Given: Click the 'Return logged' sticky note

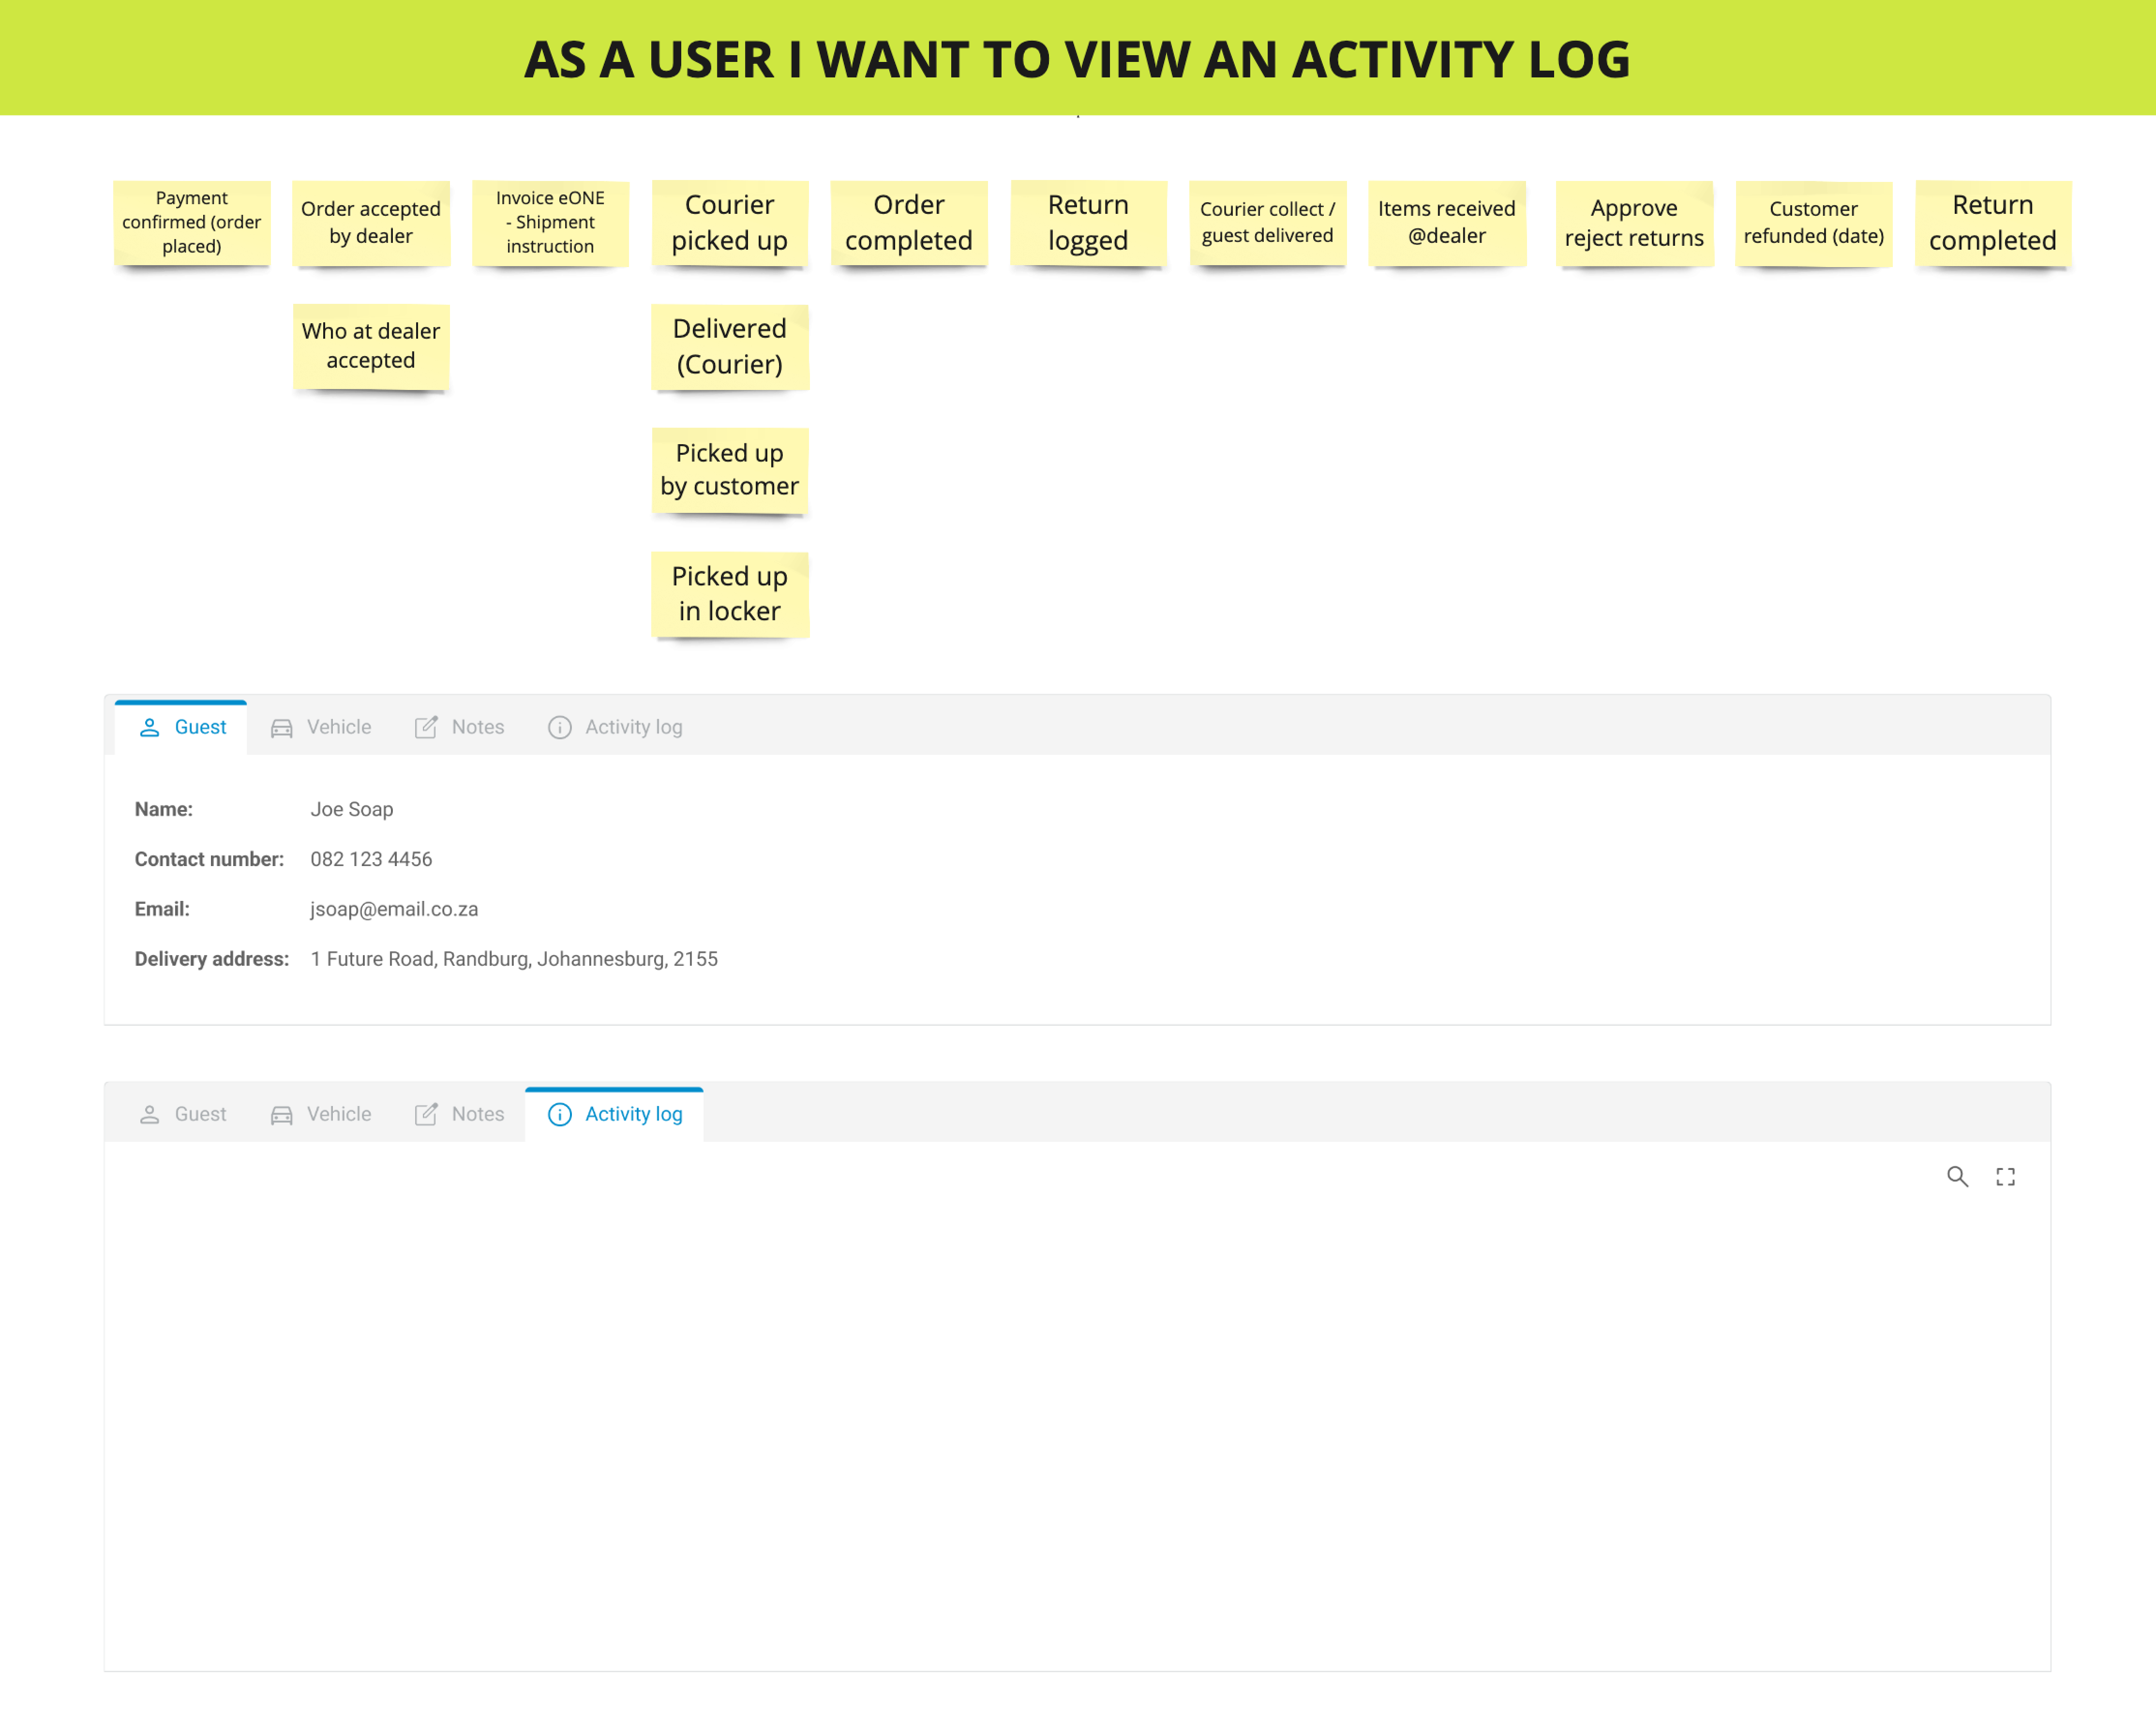Looking at the screenshot, I should [1087, 222].
